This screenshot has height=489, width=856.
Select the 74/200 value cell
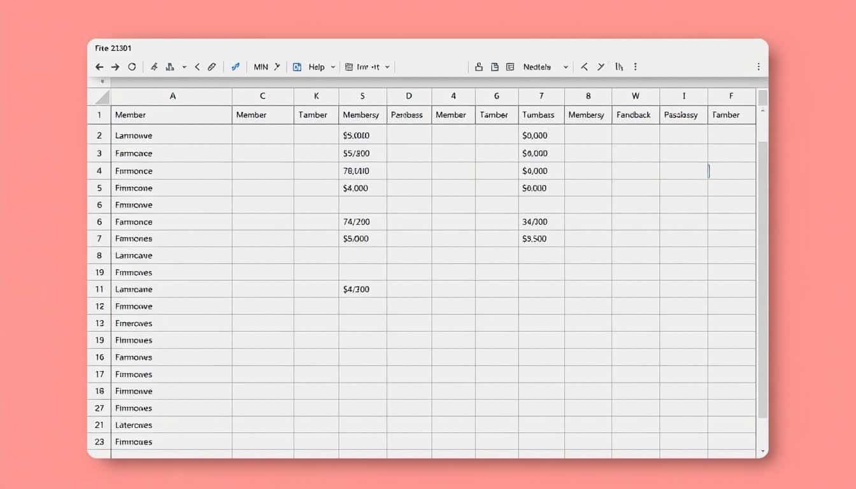tap(362, 222)
